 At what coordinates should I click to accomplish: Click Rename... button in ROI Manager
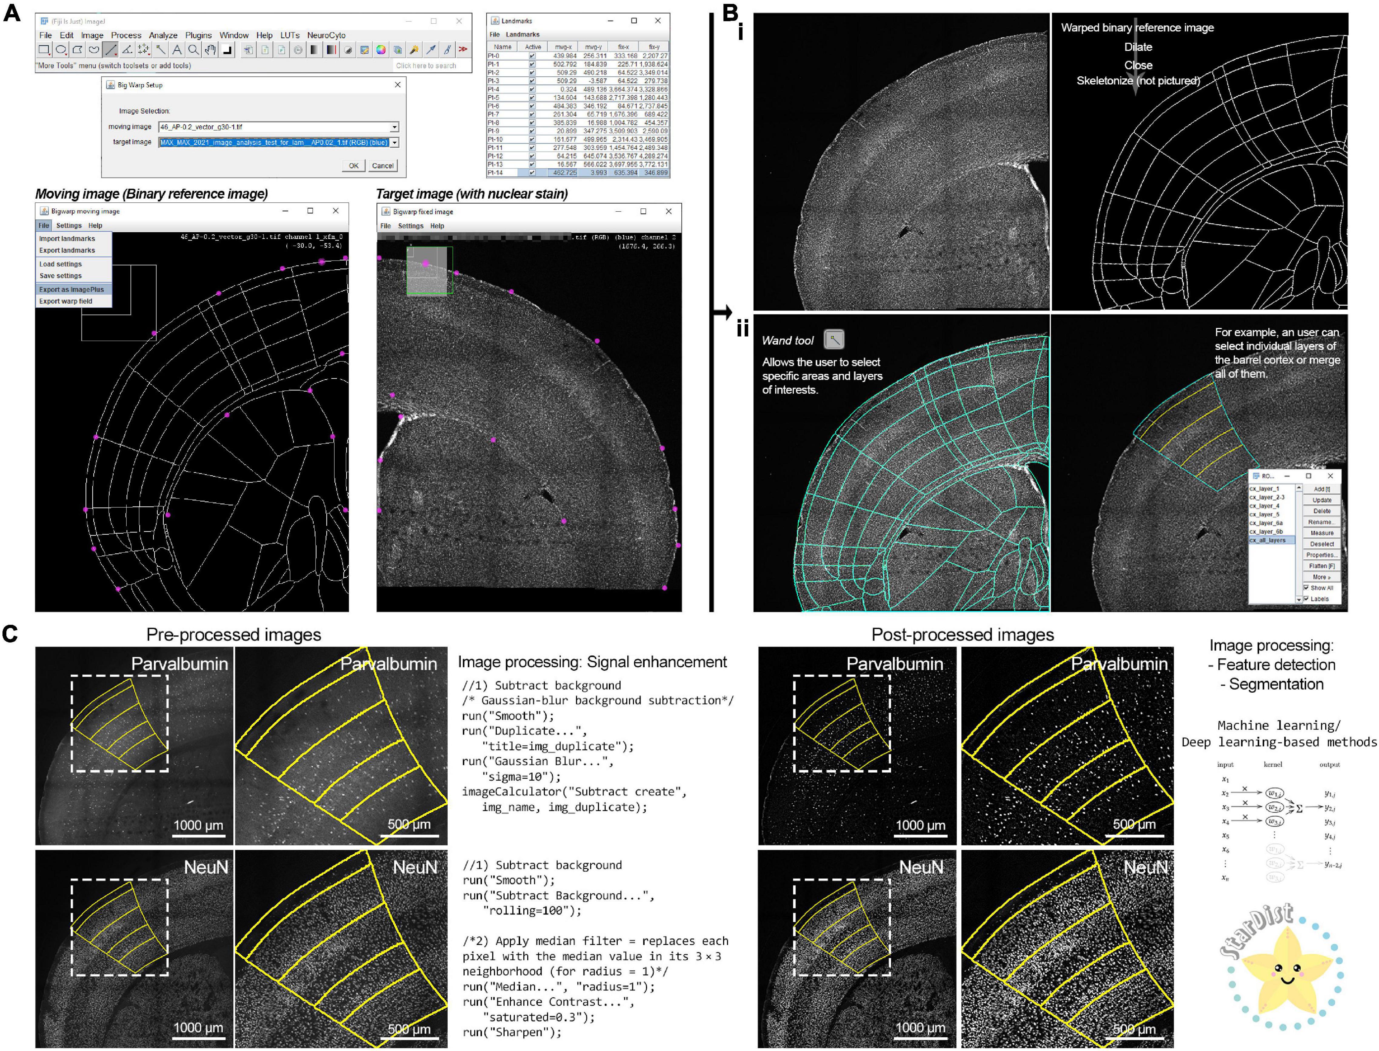pyautogui.click(x=1321, y=522)
